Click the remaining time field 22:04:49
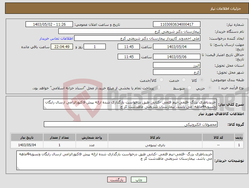Viewport: 249px width, 188px height. click(62, 47)
